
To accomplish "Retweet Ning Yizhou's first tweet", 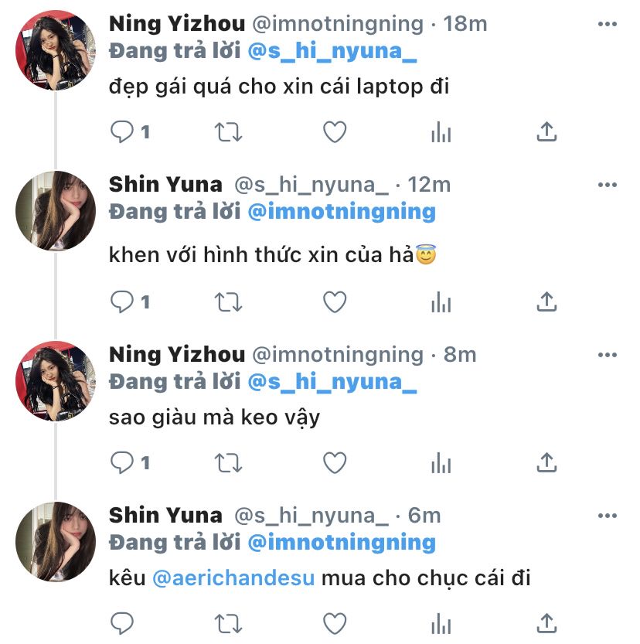I will click(x=227, y=132).
